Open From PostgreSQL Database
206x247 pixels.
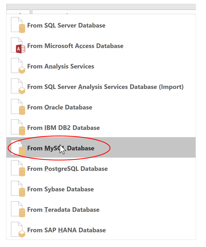point(67,168)
